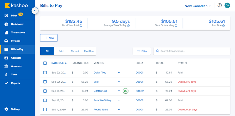The width and height of the screenshot is (235, 116).
Task: Select the Paid filter tab
Action: tap(61, 51)
